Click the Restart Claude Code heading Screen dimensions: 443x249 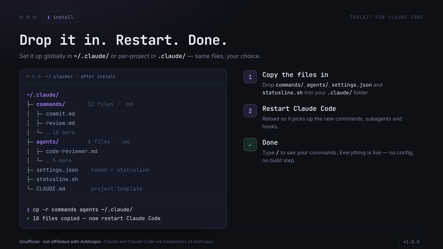tap(299, 109)
